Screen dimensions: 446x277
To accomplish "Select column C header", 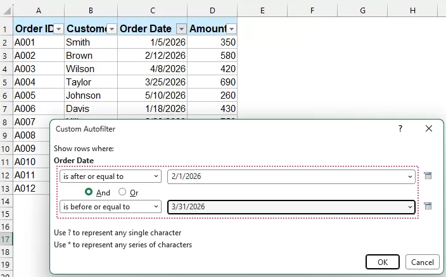I will pos(153,11).
